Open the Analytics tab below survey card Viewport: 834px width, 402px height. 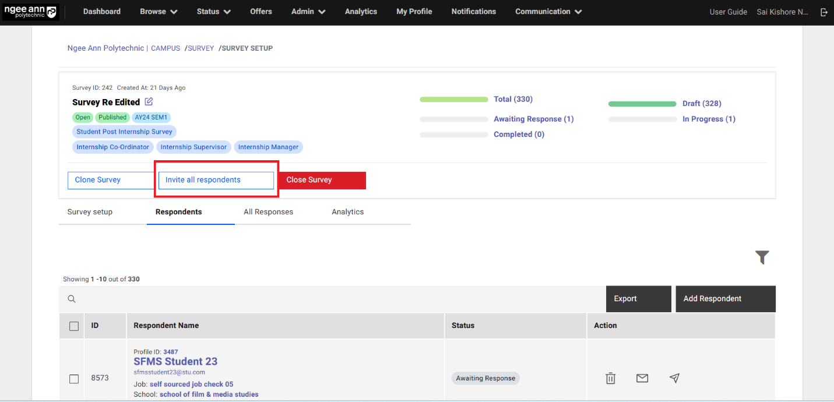point(347,212)
